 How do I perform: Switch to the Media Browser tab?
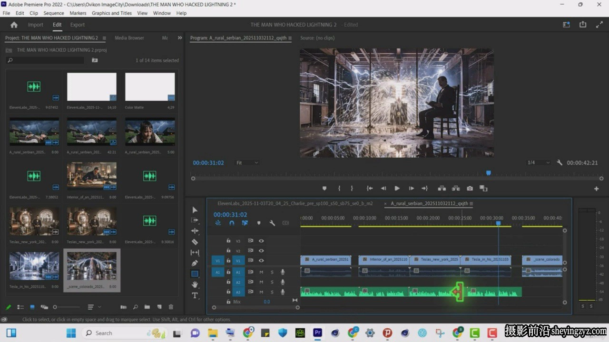point(129,38)
